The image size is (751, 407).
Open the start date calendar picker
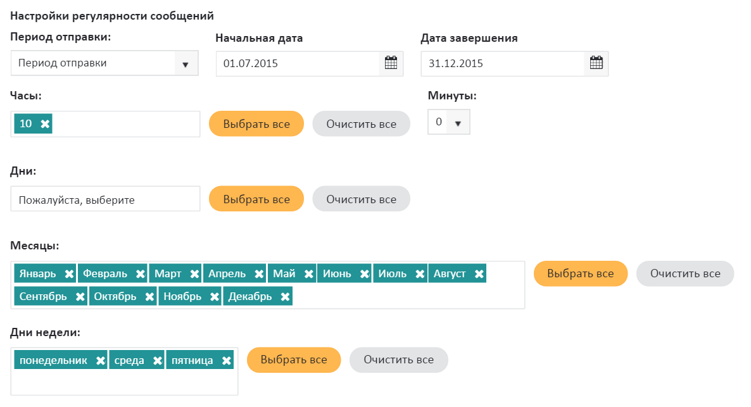391,63
